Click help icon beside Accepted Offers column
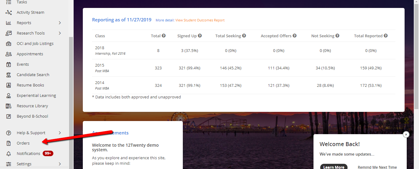Viewport: 419px width, 169px height. coord(294,36)
